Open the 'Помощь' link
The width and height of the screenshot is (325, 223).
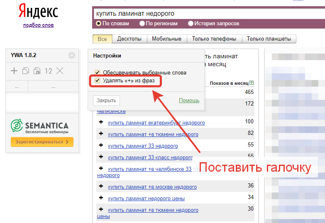tap(189, 101)
